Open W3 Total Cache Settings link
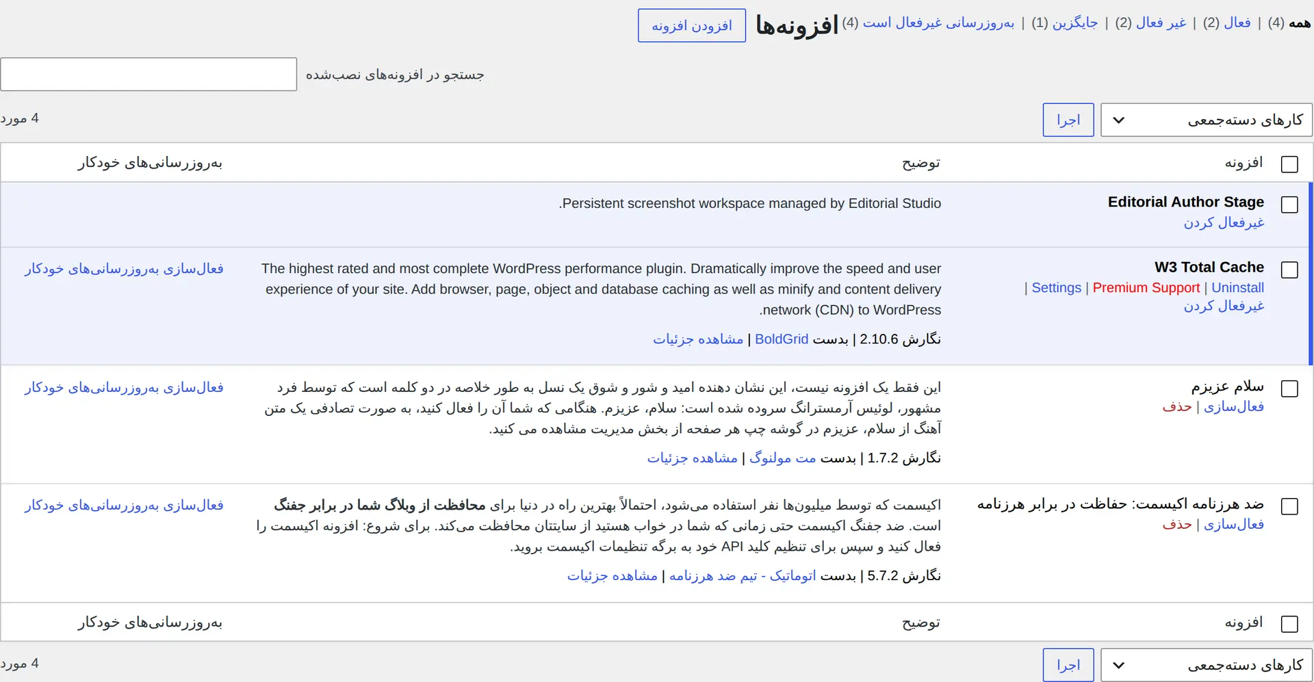This screenshot has width=1314, height=682. (1056, 288)
